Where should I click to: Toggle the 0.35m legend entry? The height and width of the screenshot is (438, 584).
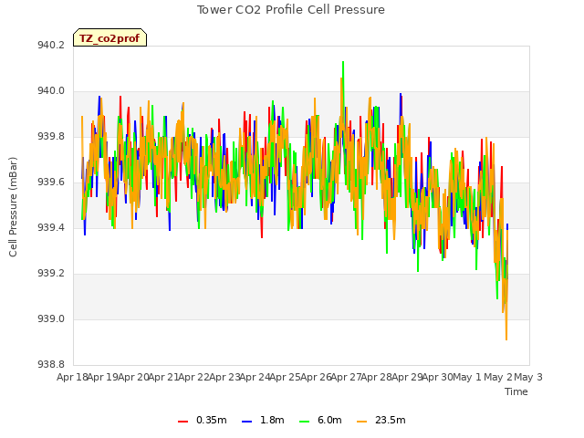(x=203, y=420)
